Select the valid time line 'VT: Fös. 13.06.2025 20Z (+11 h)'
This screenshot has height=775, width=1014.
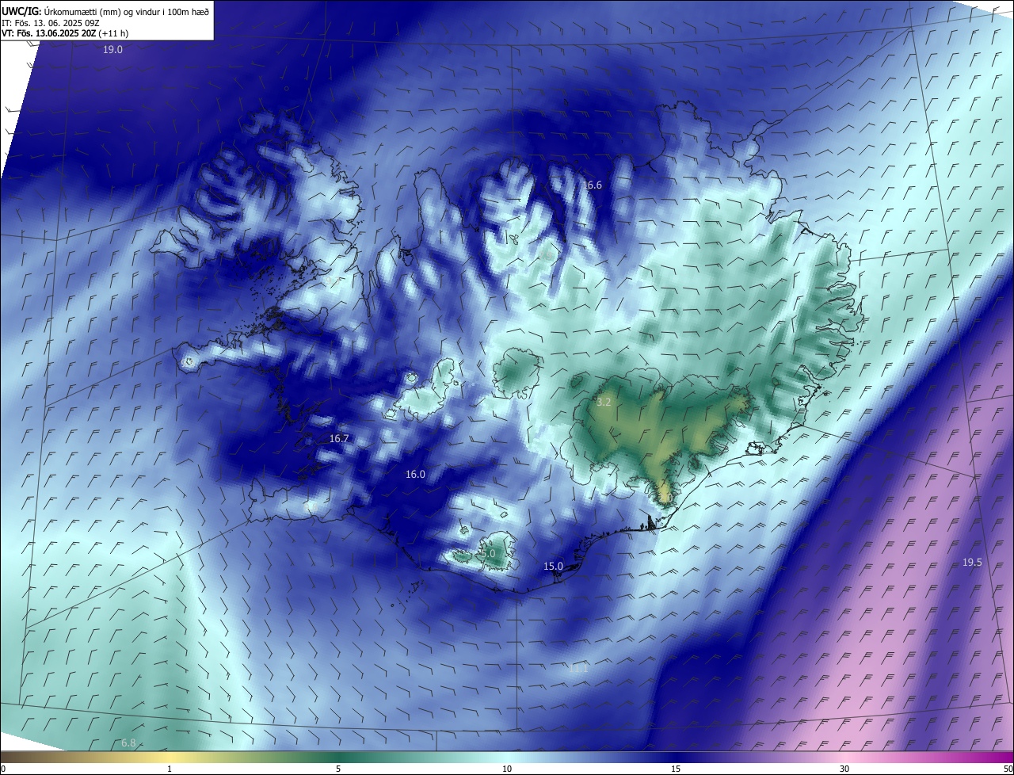coord(65,33)
